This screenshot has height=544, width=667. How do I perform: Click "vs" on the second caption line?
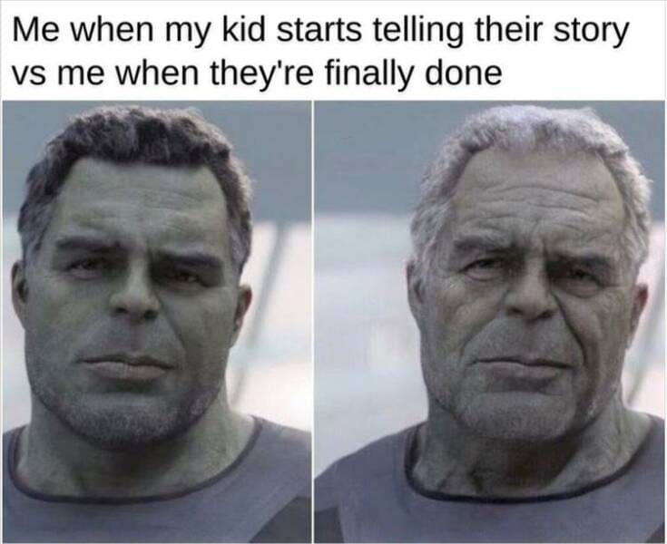point(26,75)
